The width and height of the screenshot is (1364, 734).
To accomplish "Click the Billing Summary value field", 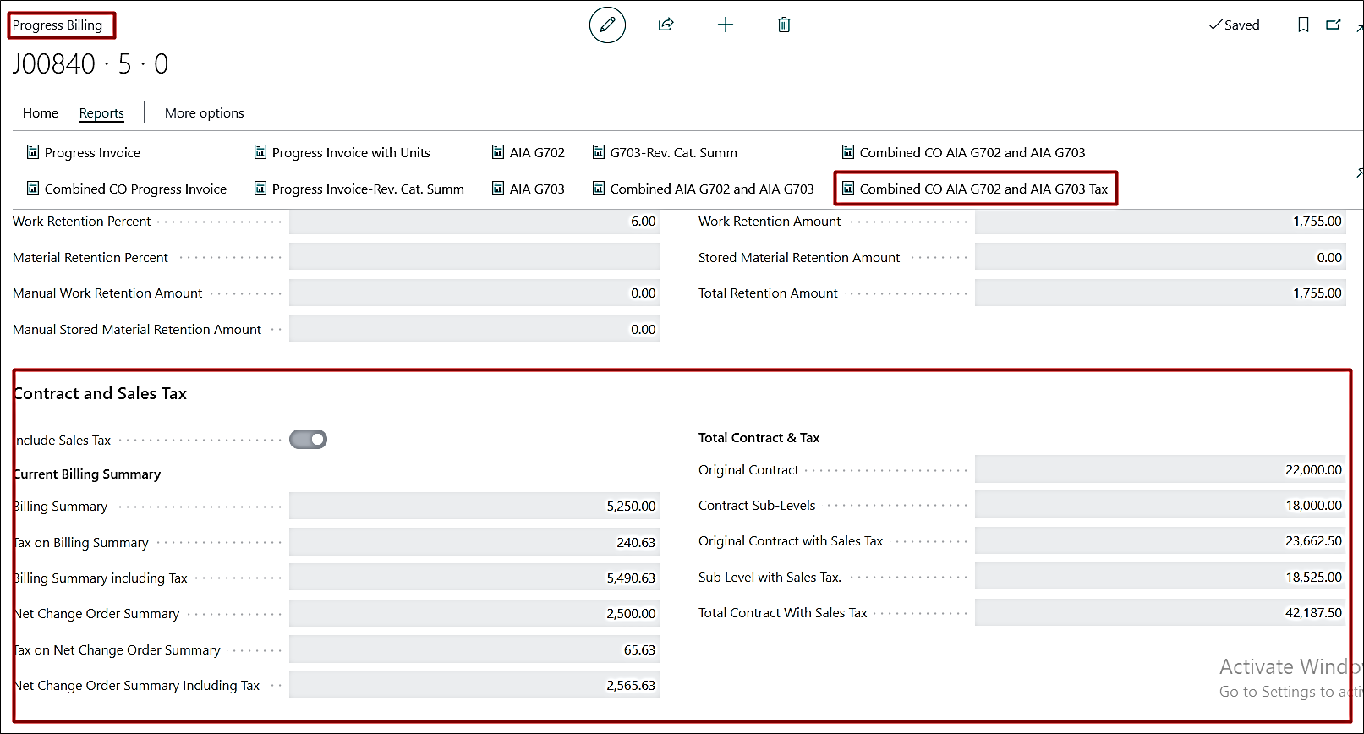I will (474, 506).
